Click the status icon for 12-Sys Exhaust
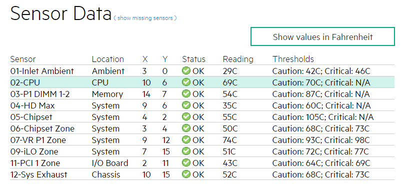The width and height of the screenshot is (402, 193). (186, 174)
